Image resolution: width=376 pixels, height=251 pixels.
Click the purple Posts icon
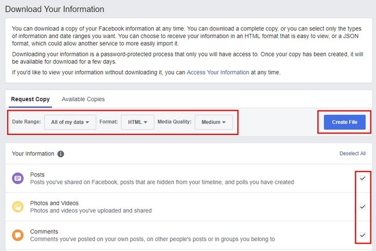point(18,178)
